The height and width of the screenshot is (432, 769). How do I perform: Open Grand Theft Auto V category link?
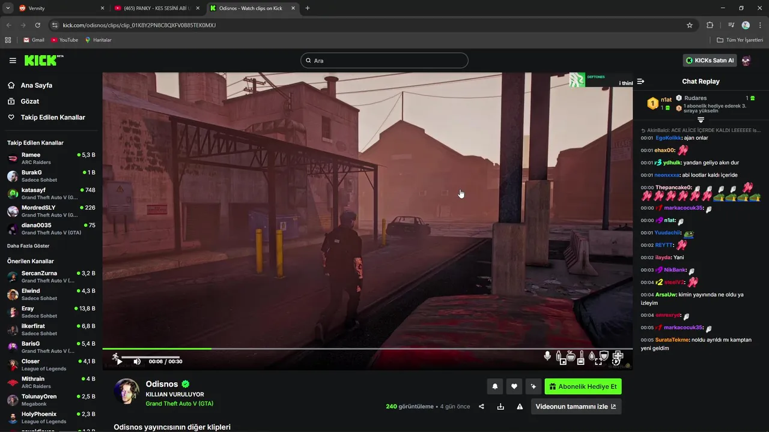pos(180,404)
